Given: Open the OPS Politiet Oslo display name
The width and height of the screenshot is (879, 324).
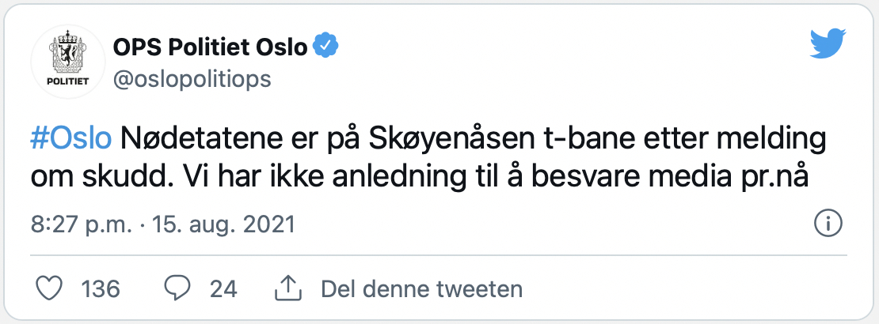Looking at the screenshot, I should (210, 47).
